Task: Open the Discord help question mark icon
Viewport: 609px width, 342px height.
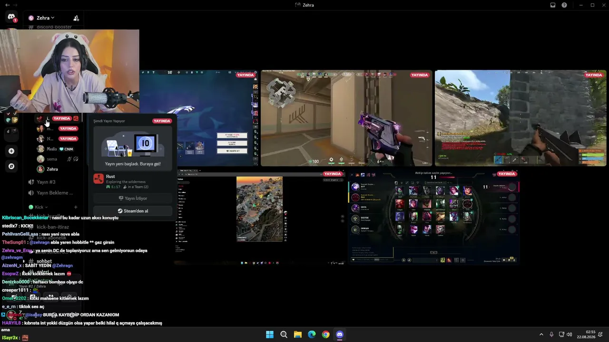Action: 564,5
